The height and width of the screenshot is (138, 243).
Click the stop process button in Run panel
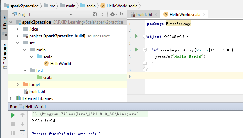13,124
